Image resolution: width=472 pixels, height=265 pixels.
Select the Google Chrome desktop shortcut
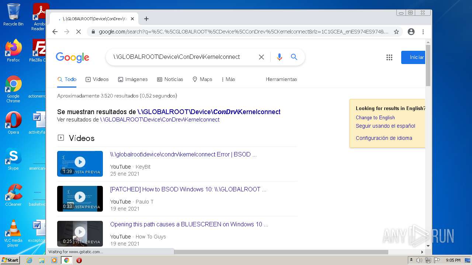[13, 89]
